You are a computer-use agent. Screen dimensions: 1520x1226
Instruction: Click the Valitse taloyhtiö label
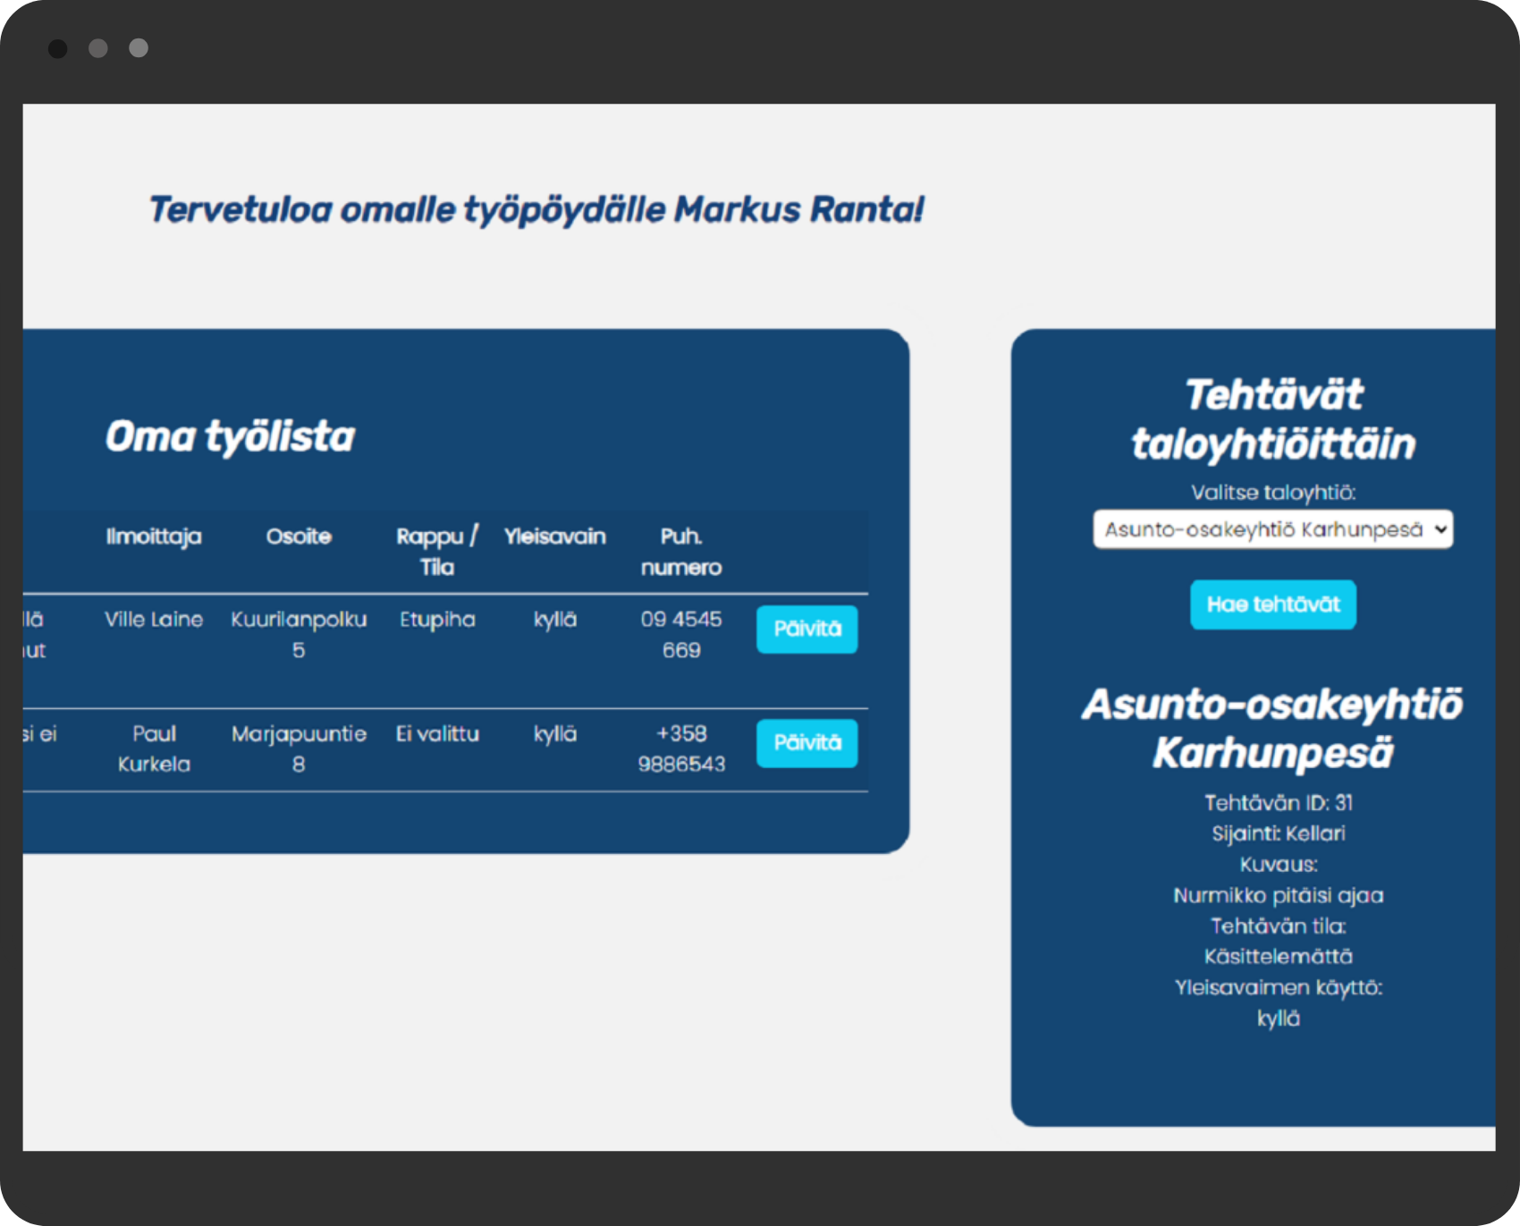pos(1272,493)
